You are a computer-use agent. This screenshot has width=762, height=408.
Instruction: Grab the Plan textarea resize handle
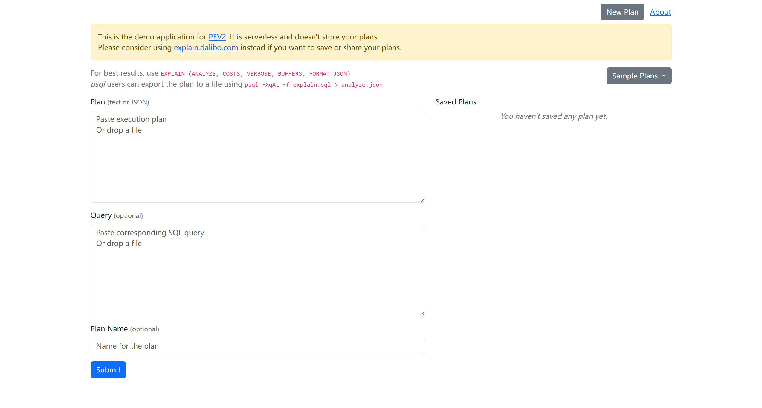tap(422, 200)
